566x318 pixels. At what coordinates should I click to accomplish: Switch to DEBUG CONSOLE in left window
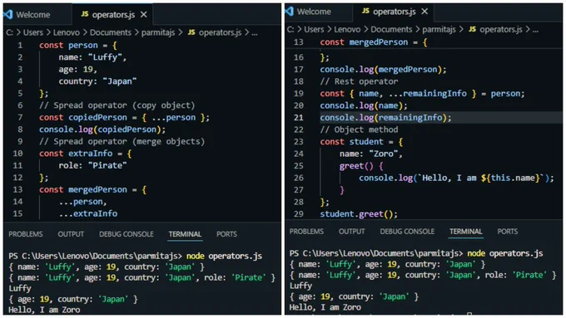[127, 234]
